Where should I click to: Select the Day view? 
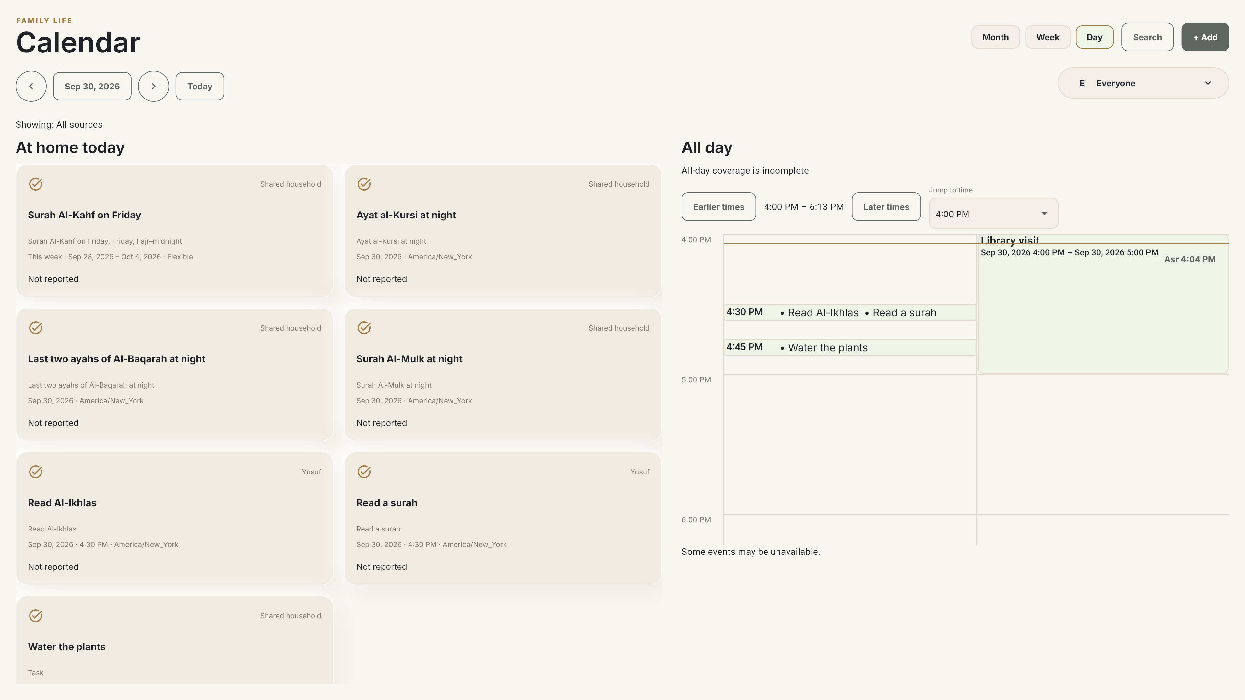tap(1094, 37)
